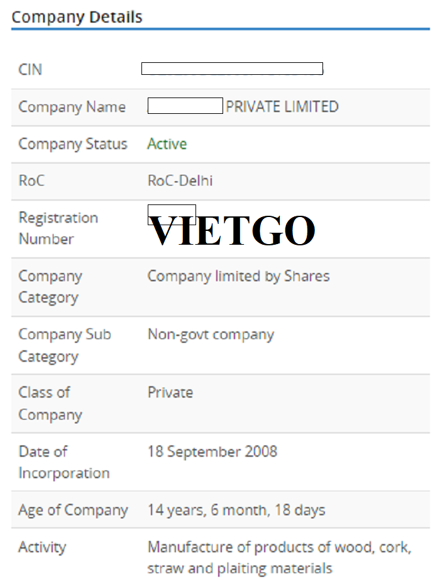Click the Private class value
The height and width of the screenshot is (580, 440).
pos(170,393)
